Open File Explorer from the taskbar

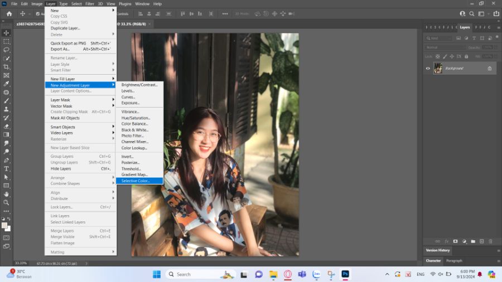click(x=273, y=274)
